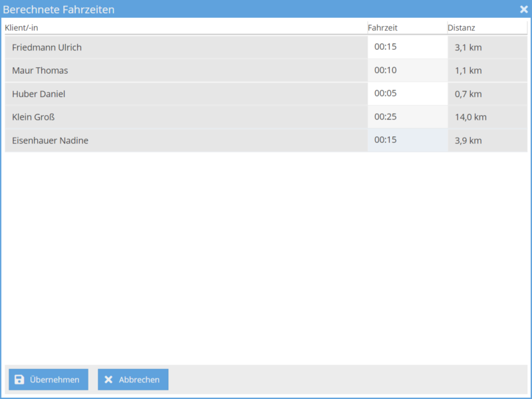
Task: Click the Abbrechen button
Action: (133, 380)
